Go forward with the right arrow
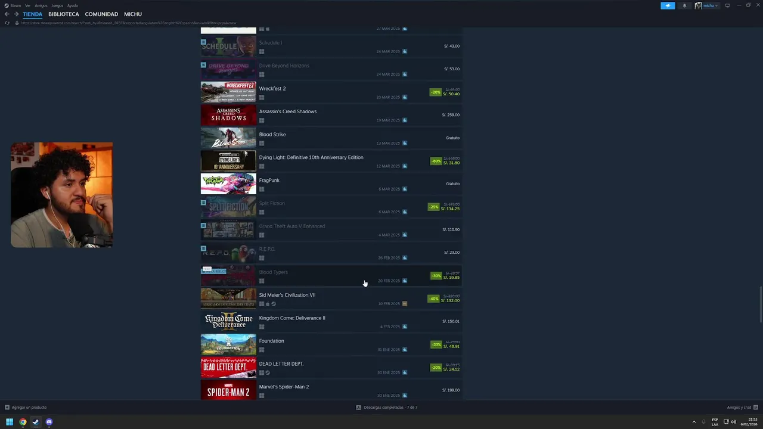This screenshot has width=763, height=429. (16, 14)
